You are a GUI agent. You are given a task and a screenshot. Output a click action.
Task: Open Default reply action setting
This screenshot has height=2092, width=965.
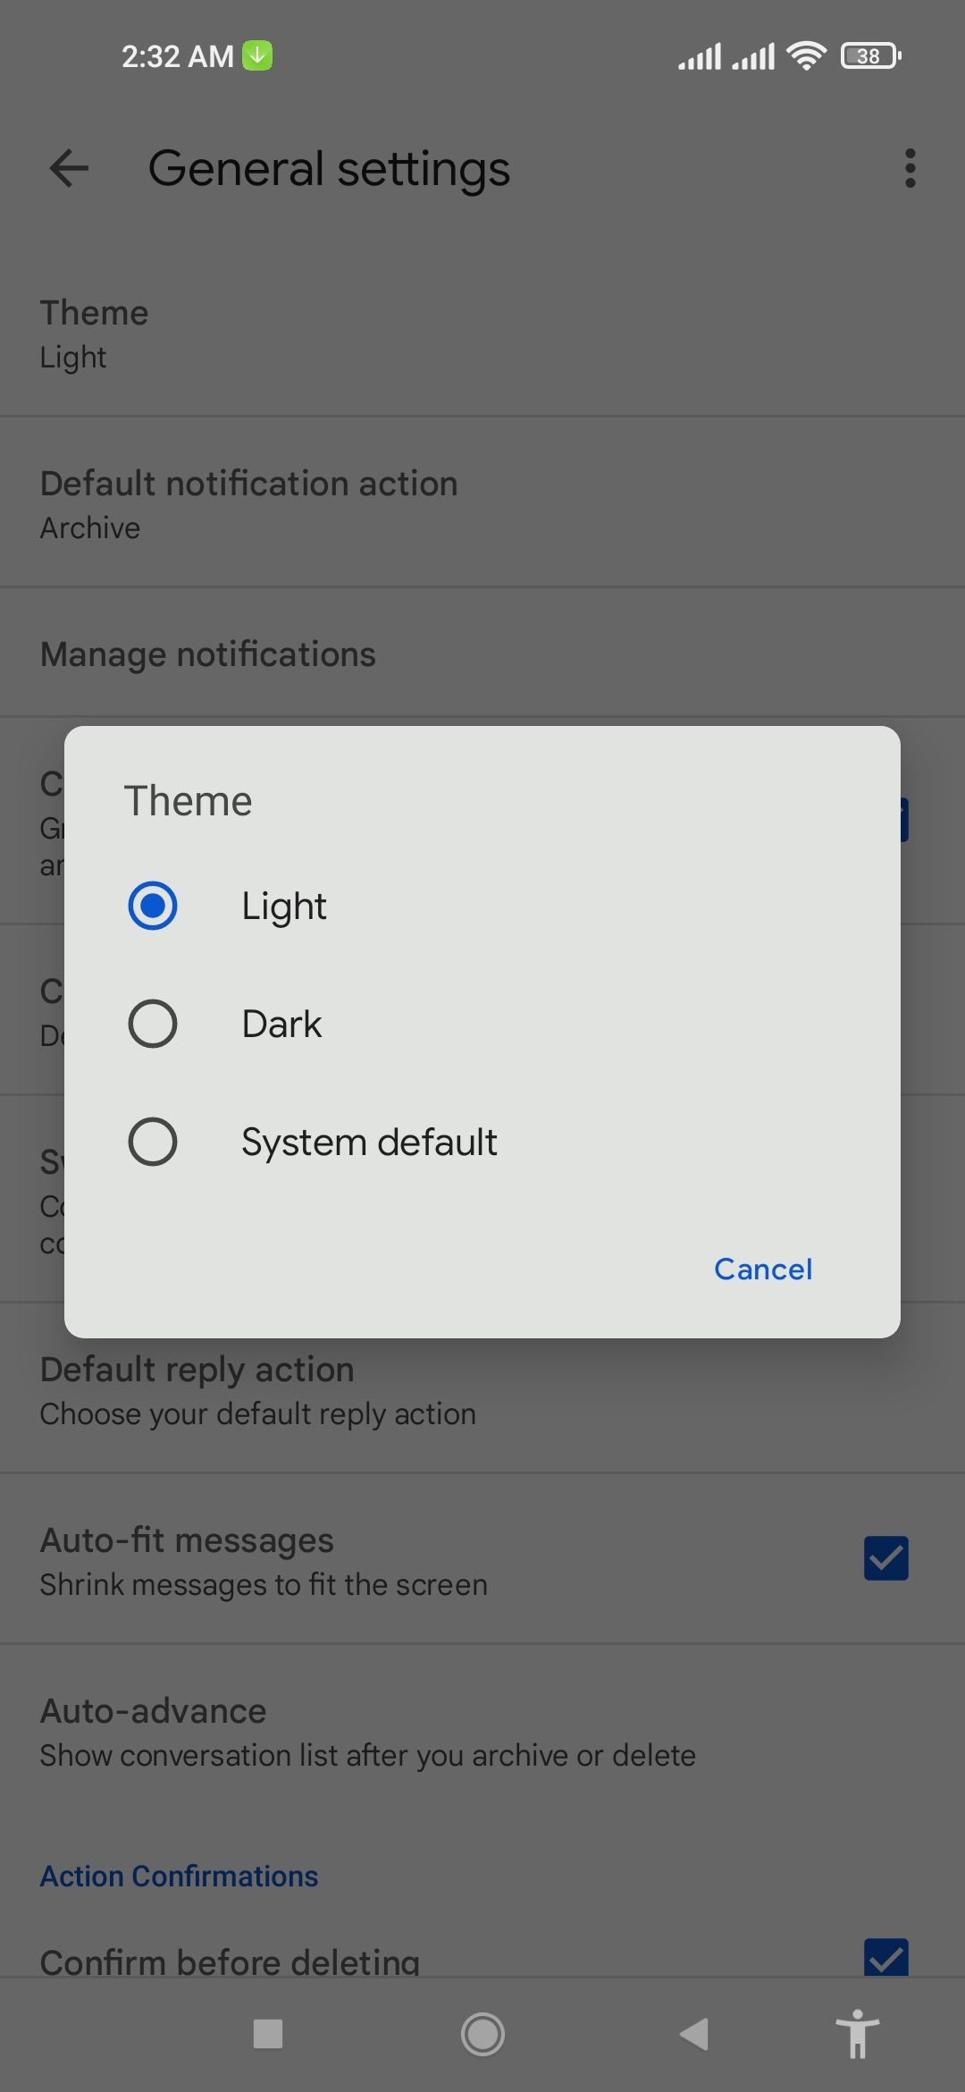(259, 1391)
